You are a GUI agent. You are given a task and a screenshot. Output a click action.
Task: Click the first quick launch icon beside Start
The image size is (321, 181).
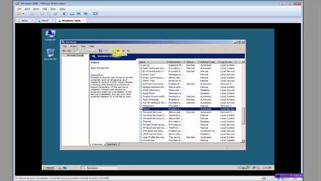point(60,168)
